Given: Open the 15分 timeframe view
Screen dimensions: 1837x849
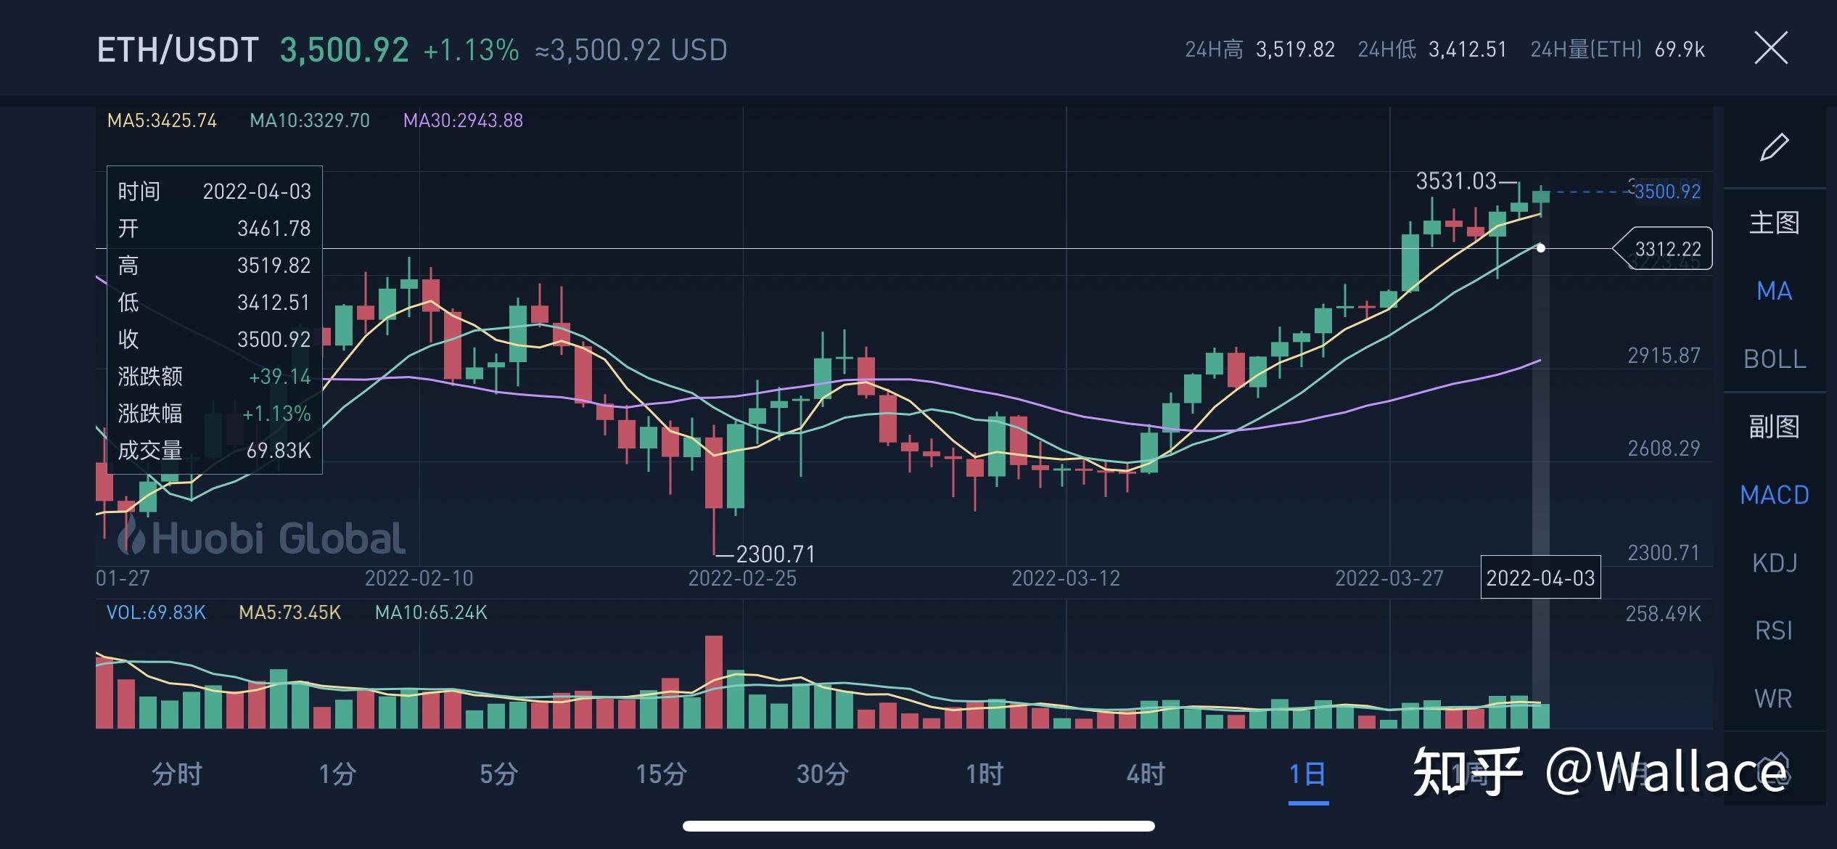Looking at the screenshot, I should pyautogui.click(x=664, y=774).
